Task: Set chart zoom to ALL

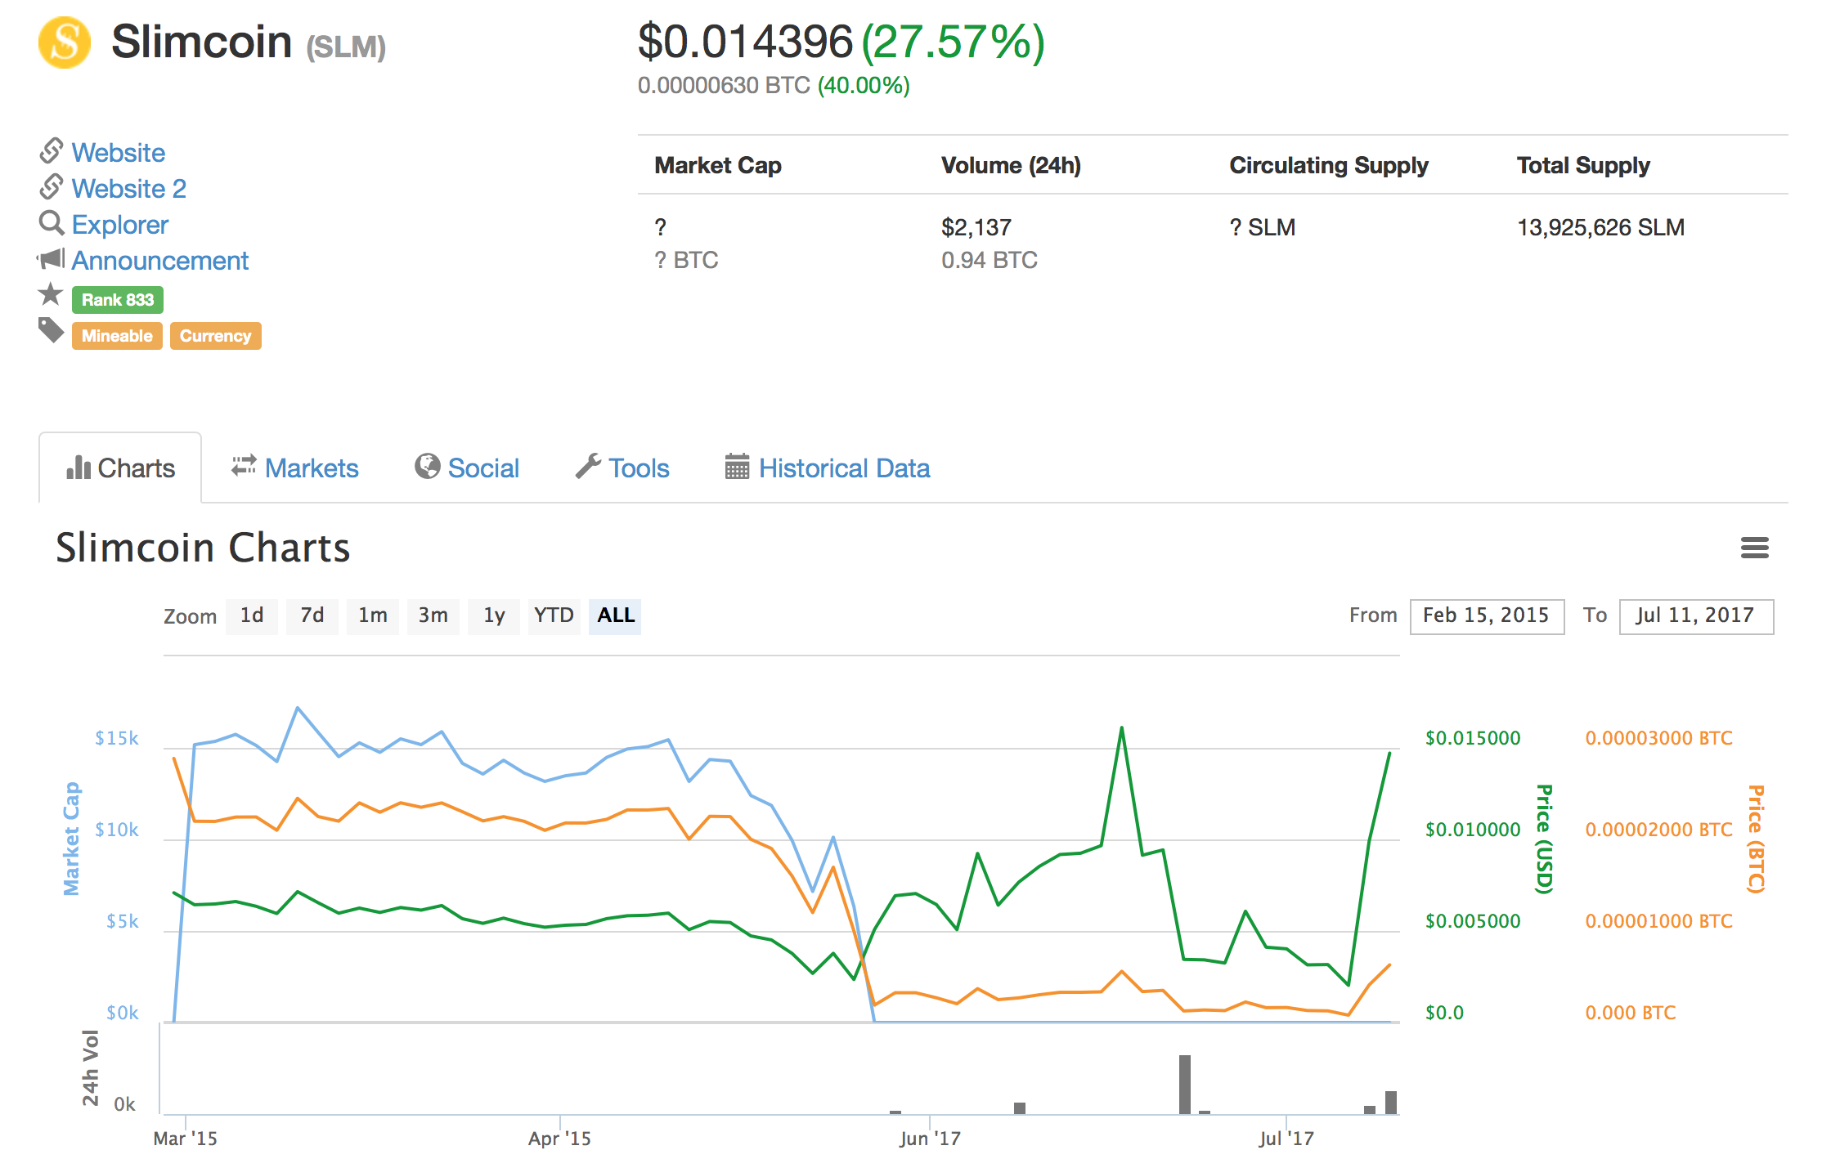Action: point(615,615)
